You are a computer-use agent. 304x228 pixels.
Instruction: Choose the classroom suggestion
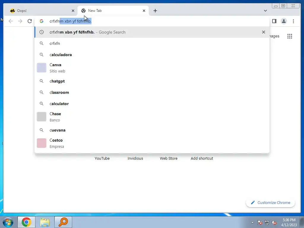(152, 92)
